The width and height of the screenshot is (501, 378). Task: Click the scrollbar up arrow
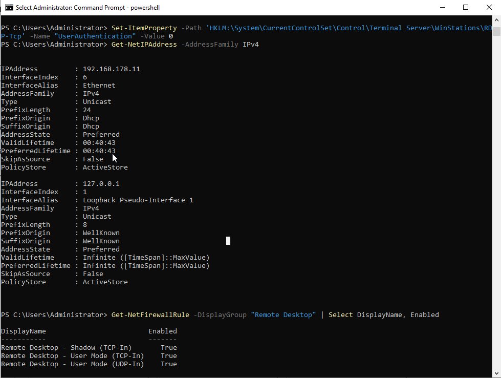tap(496, 19)
